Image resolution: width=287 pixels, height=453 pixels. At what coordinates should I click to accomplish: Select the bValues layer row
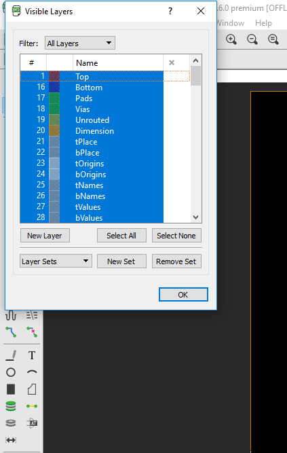click(105, 217)
